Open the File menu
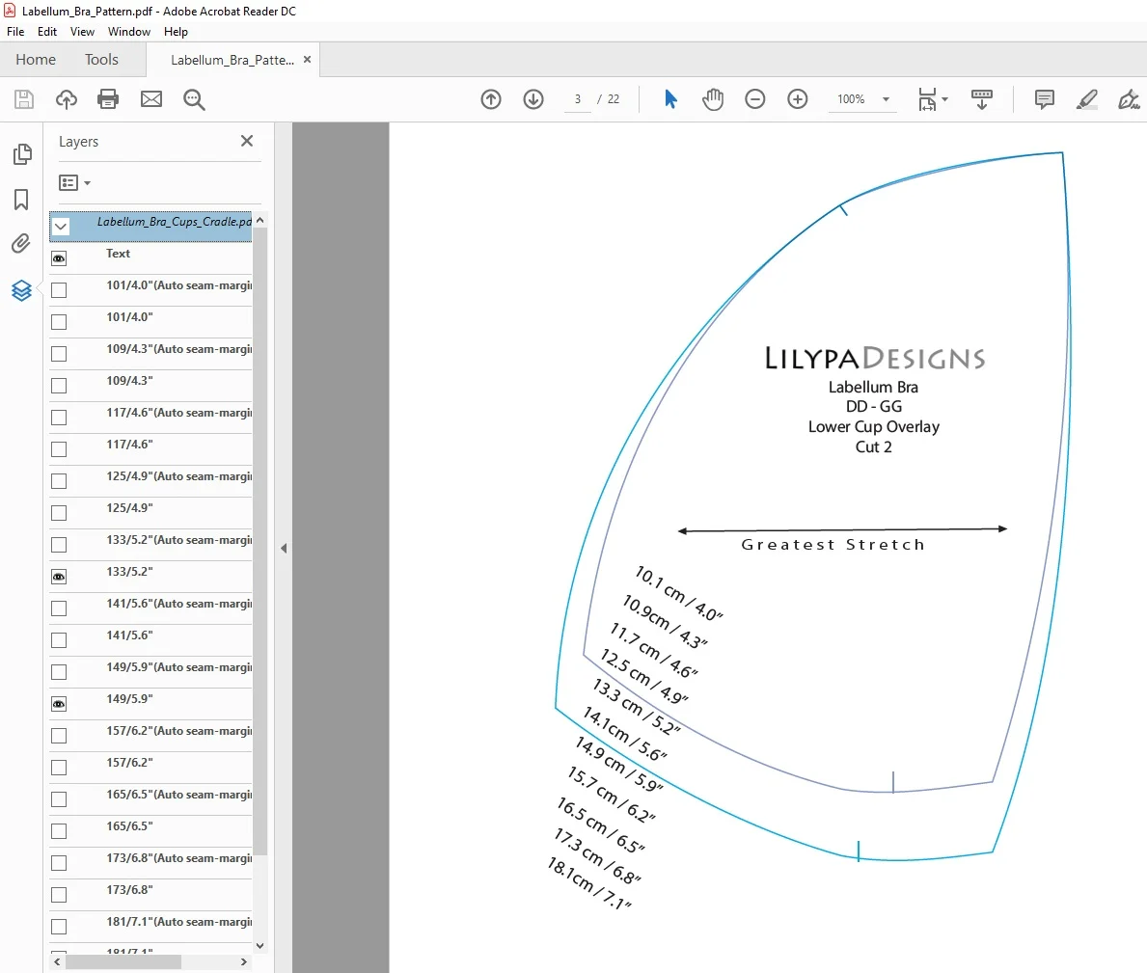The width and height of the screenshot is (1147, 973). [15, 32]
